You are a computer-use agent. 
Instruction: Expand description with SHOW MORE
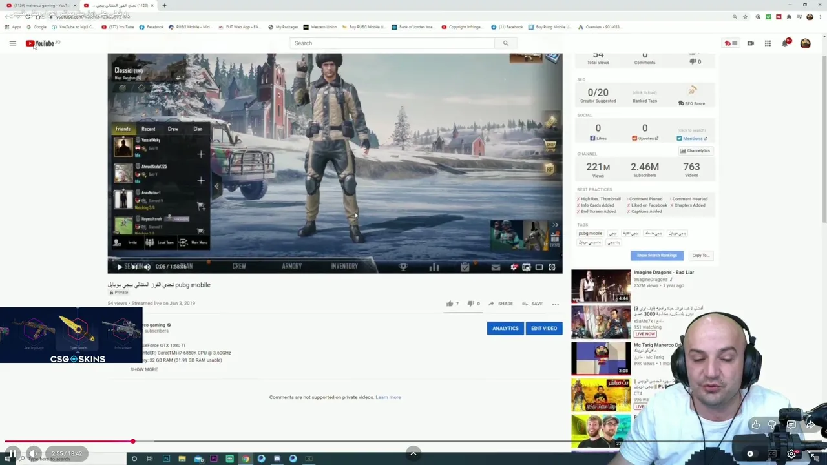point(144,369)
